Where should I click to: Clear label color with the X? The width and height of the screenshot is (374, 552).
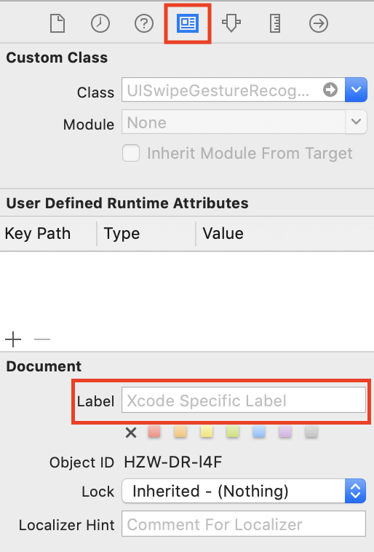[131, 433]
